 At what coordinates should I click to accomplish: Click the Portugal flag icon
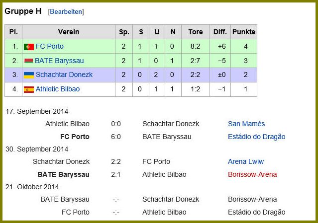(29, 47)
